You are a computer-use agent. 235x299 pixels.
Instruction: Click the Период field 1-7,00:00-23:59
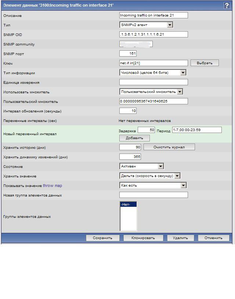pos(197,130)
